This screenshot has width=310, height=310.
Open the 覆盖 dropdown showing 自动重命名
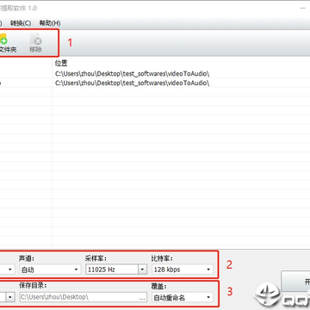pyautogui.click(x=183, y=297)
